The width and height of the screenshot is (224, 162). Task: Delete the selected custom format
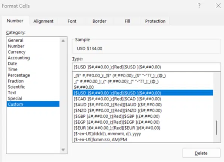pyautogui.click(x=201, y=153)
